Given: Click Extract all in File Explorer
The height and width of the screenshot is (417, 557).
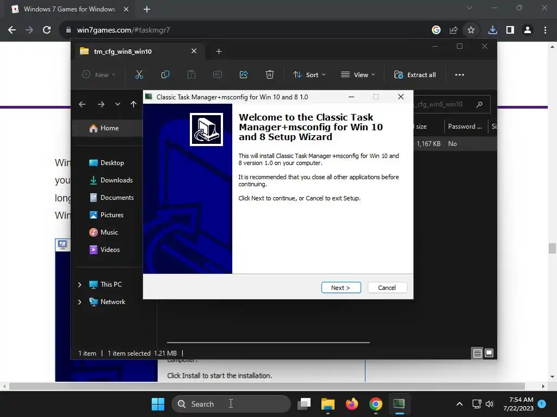Looking at the screenshot, I should point(415,75).
